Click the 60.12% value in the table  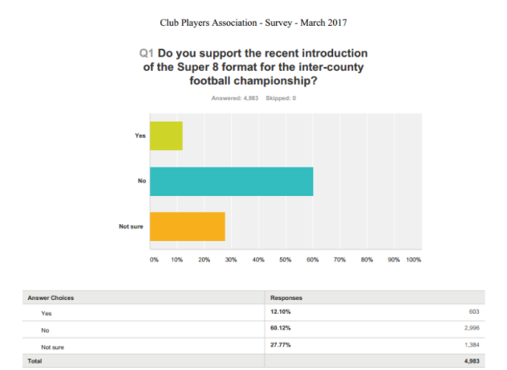click(x=279, y=329)
